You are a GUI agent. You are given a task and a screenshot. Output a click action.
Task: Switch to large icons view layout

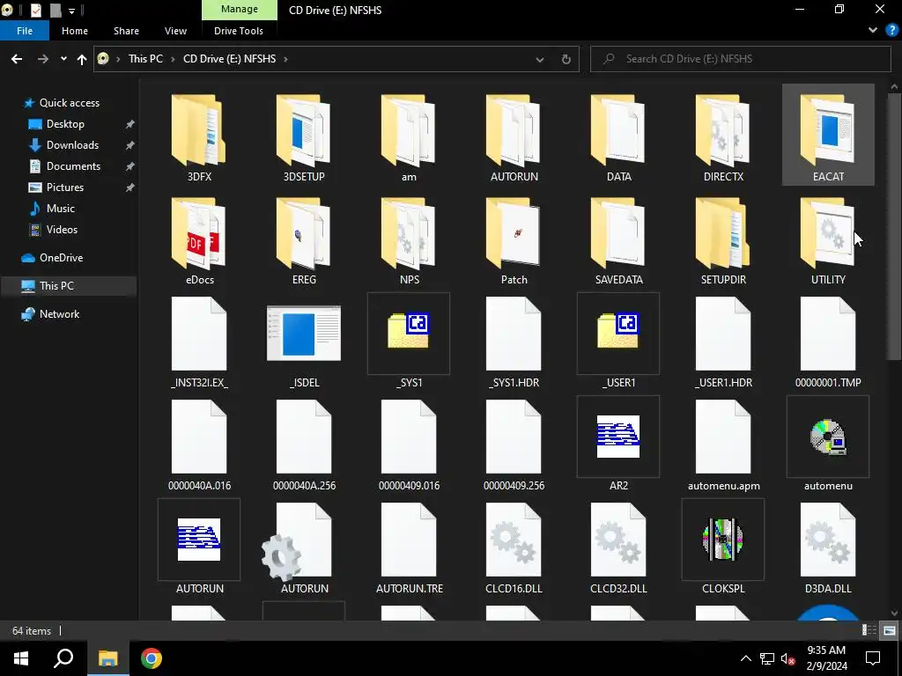pos(890,630)
